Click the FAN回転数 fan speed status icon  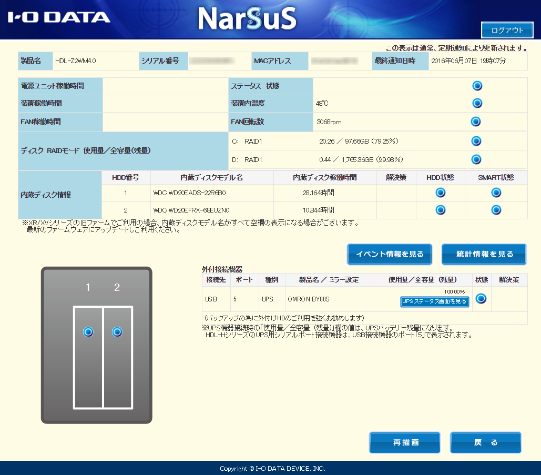coord(476,122)
